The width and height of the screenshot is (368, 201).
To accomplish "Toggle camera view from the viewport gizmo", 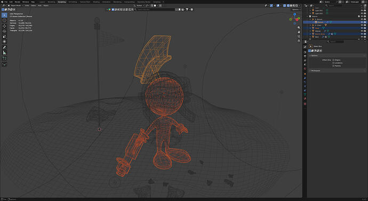I will [x=299, y=36].
